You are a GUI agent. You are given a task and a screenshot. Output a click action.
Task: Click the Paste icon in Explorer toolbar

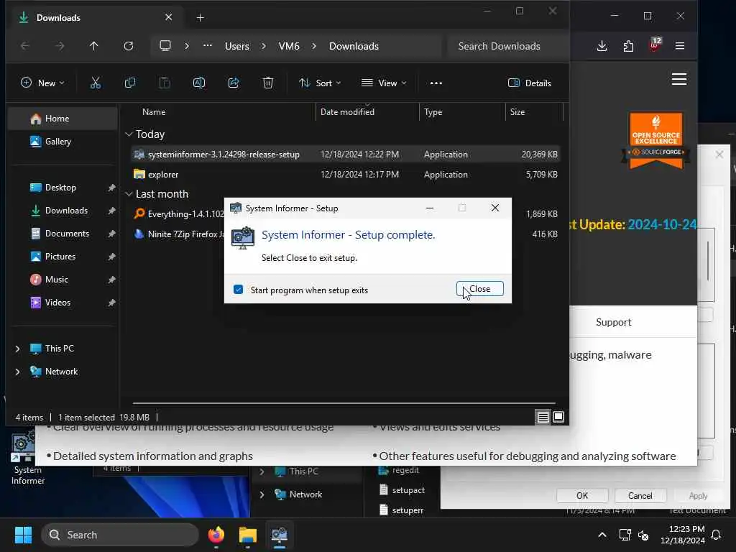tap(165, 83)
